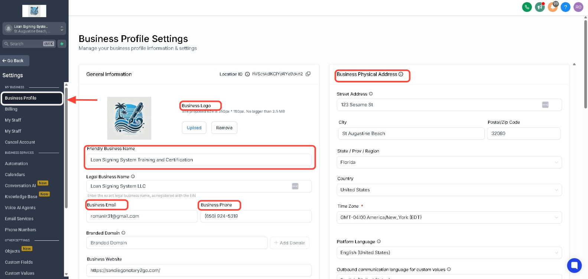Image resolution: width=588 pixels, height=279 pixels.
Task: Open Email Services settings
Action: coord(19,219)
